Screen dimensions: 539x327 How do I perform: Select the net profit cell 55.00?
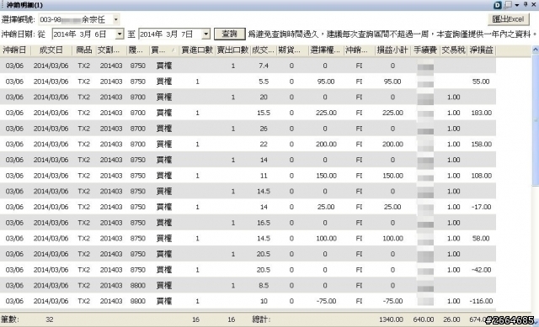click(481, 82)
